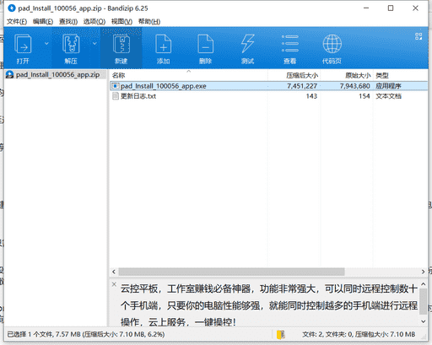This screenshot has width=432, height=345.
Task: Click the Test (测试) lightning icon
Action: 248,44
